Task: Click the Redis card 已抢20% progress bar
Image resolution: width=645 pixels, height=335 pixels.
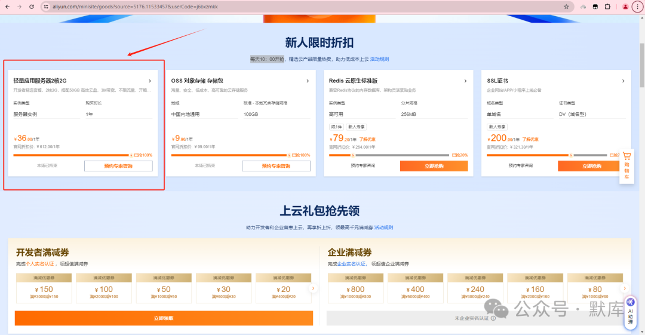Action: [x=389, y=155]
